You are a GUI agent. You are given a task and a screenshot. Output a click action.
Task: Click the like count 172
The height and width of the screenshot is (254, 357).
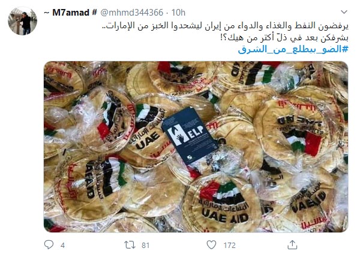(229, 246)
